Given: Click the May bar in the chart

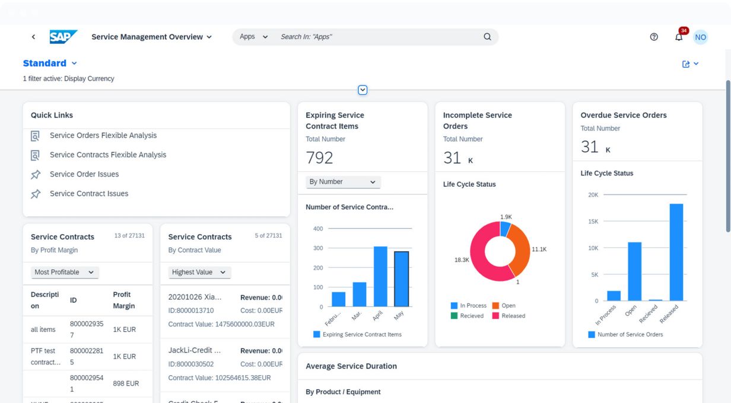Looking at the screenshot, I should coord(402,279).
